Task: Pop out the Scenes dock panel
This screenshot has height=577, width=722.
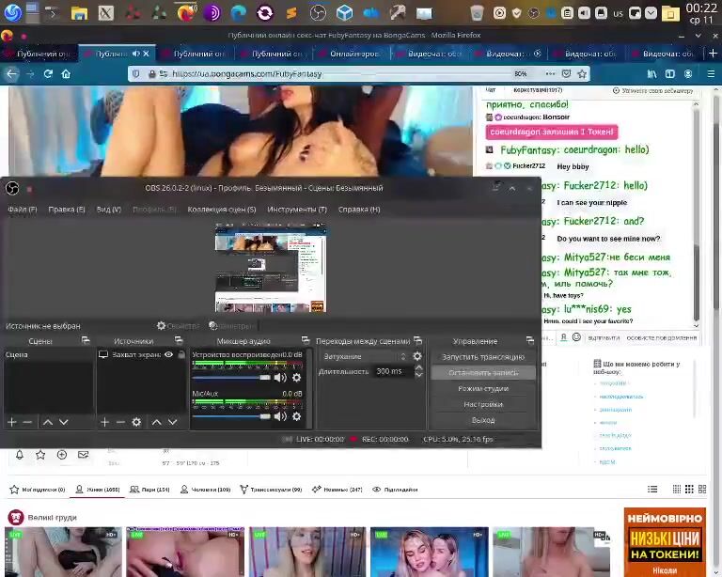Action: click(86, 341)
